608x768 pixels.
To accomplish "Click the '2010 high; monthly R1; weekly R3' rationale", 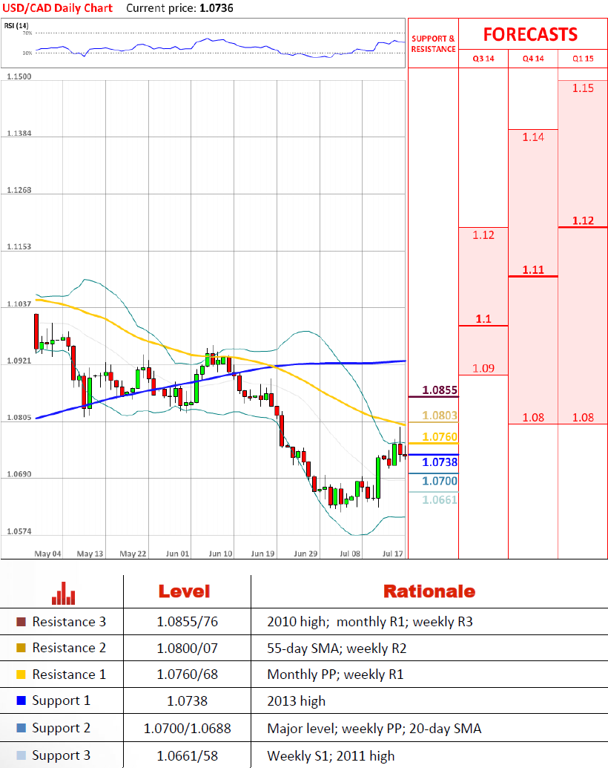I will (x=370, y=622).
